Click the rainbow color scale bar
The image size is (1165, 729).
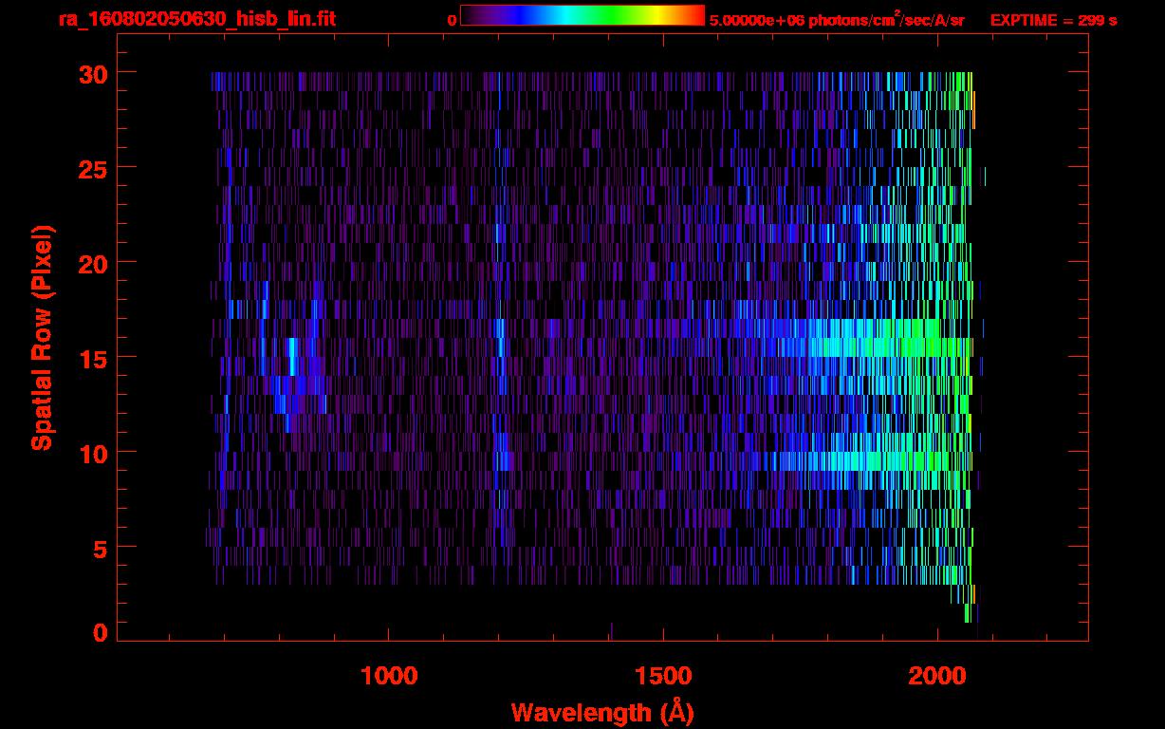click(x=582, y=15)
